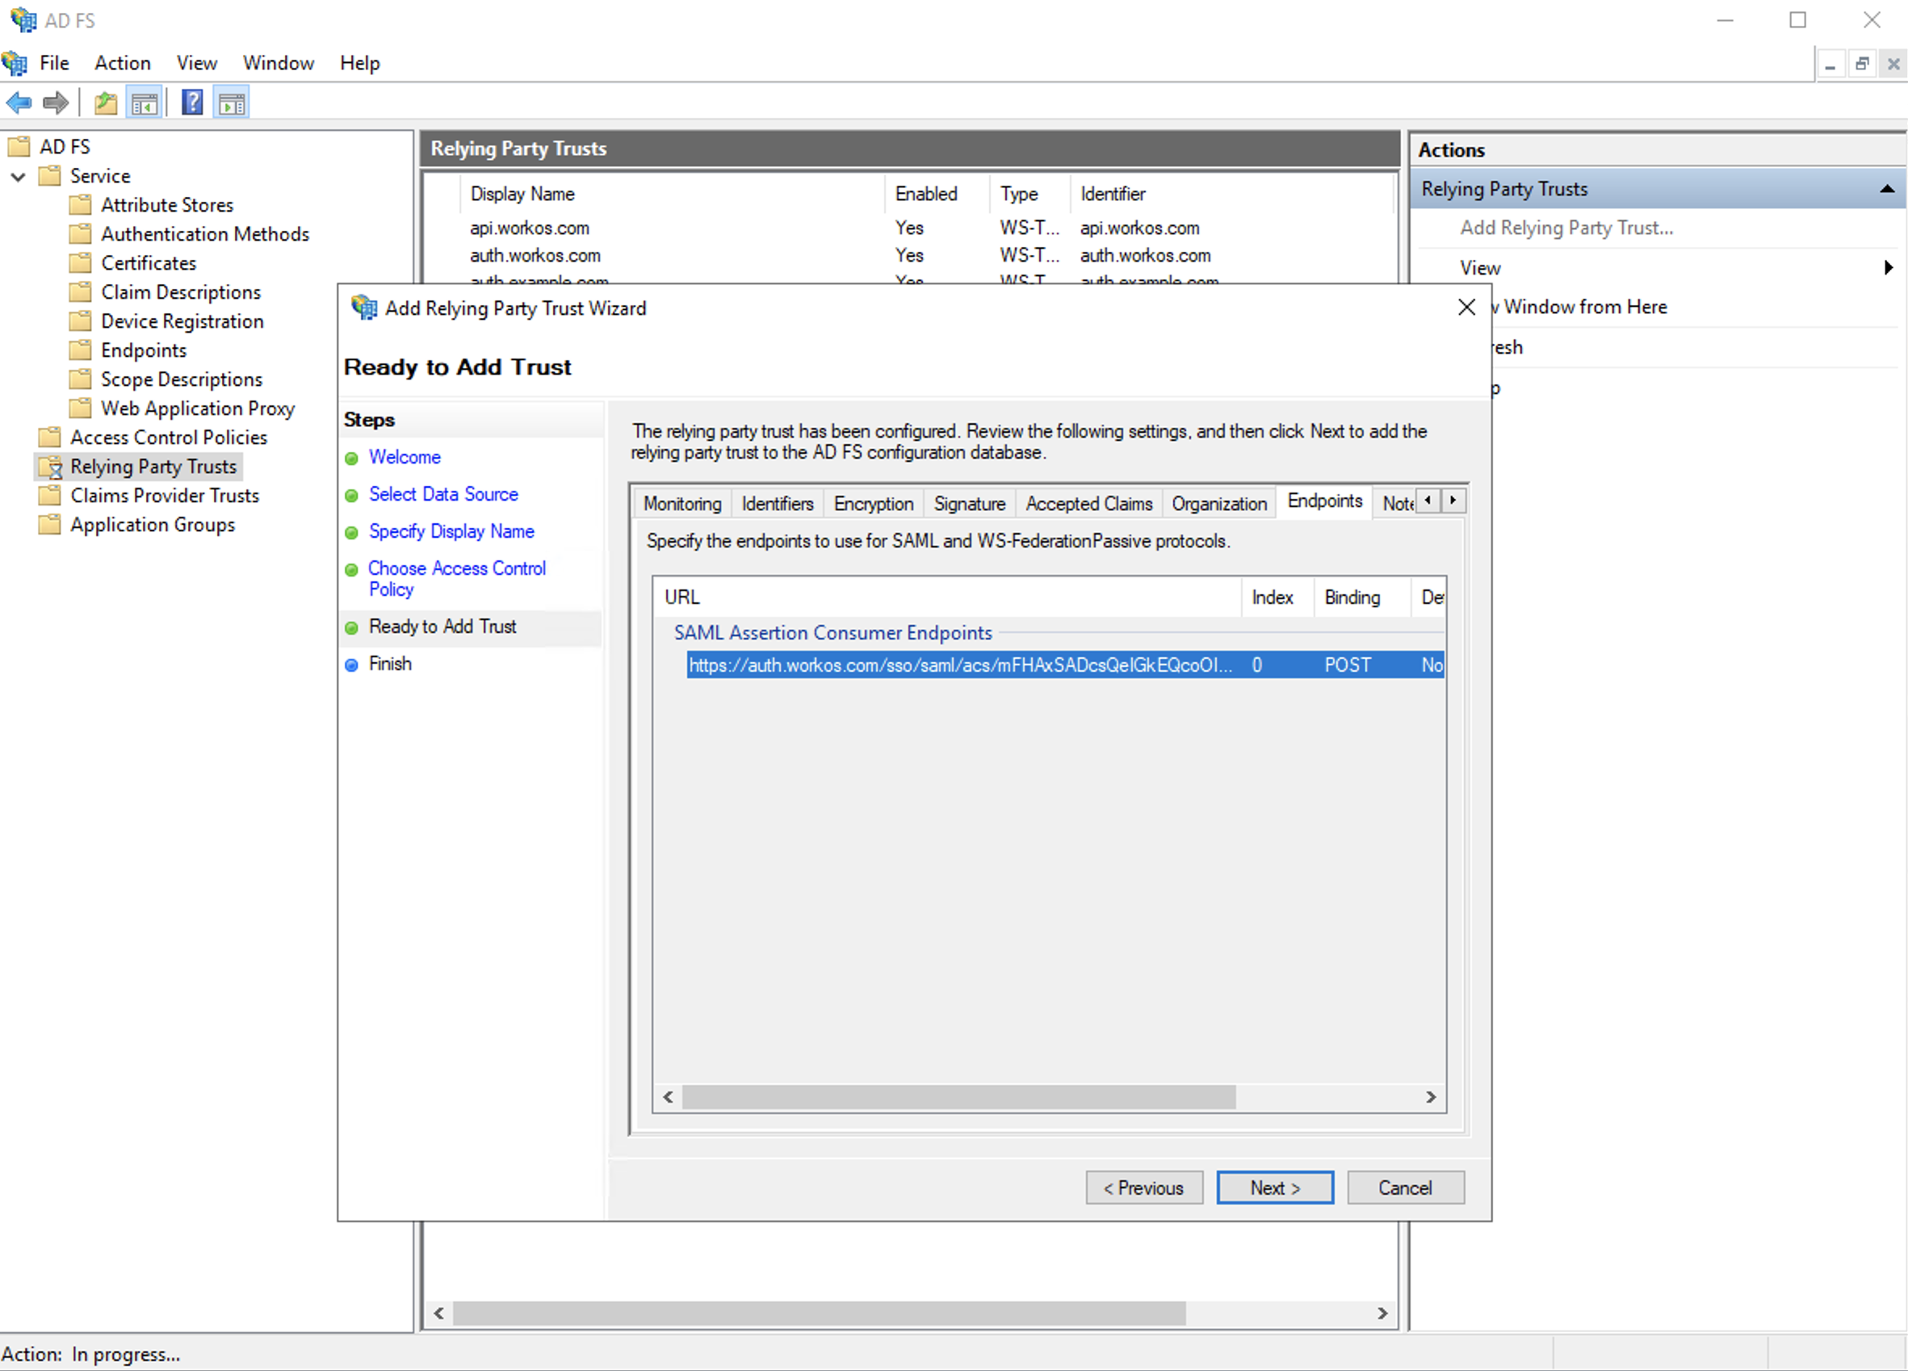Open the File menu
Image resolution: width=1908 pixels, height=1371 pixels.
[x=54, y=63]
